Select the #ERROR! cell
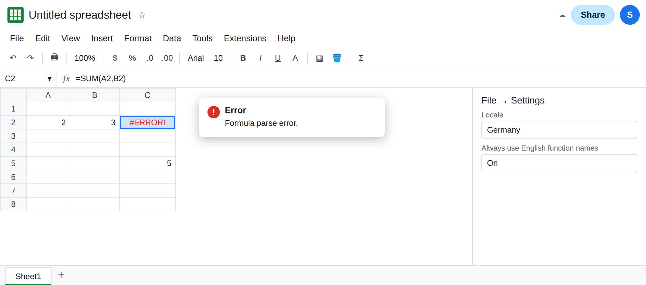 click(x=148, y=122)
